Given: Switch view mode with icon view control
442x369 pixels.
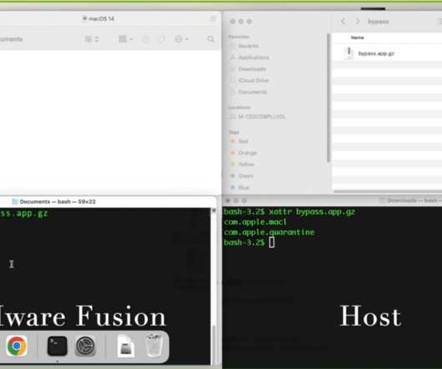Looking at the screenshot, I should (92, 39).
